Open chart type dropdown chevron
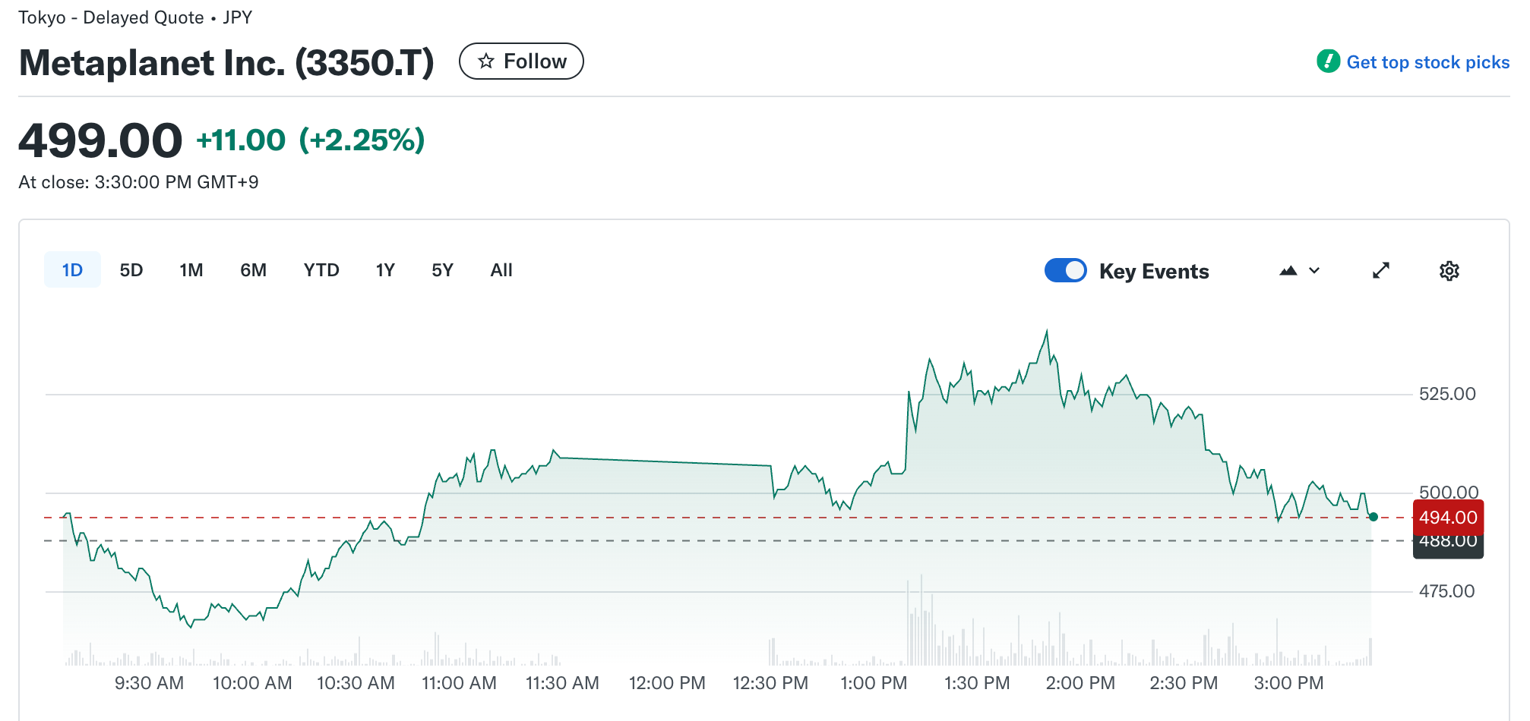 click(1314, 271)
